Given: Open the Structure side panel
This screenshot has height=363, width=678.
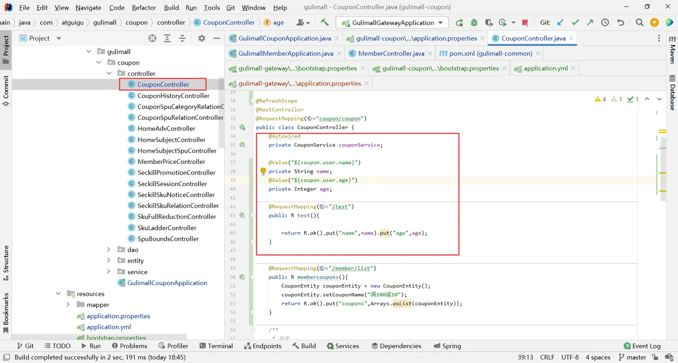Looking at the screenshot, I should click(6, 263).
